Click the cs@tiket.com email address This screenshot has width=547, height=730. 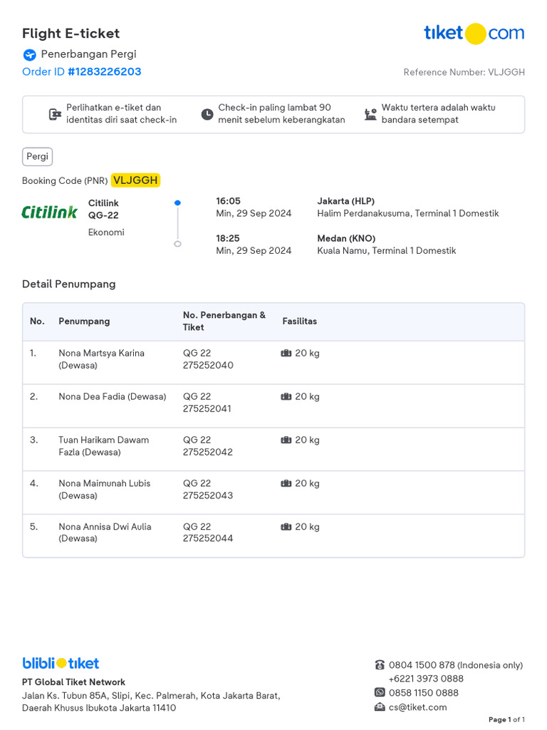(x=417, y=707)
